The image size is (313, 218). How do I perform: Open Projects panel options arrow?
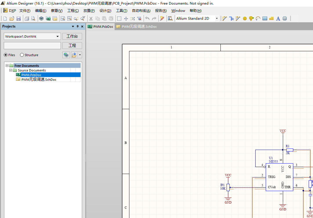pos(73,26)
